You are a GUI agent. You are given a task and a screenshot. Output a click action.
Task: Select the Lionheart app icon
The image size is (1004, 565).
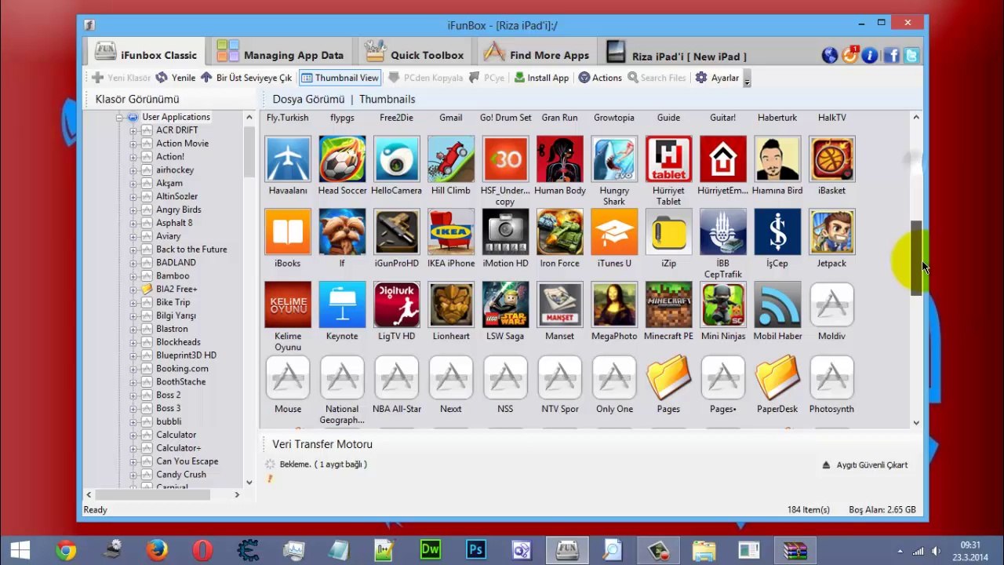[451, 304]
